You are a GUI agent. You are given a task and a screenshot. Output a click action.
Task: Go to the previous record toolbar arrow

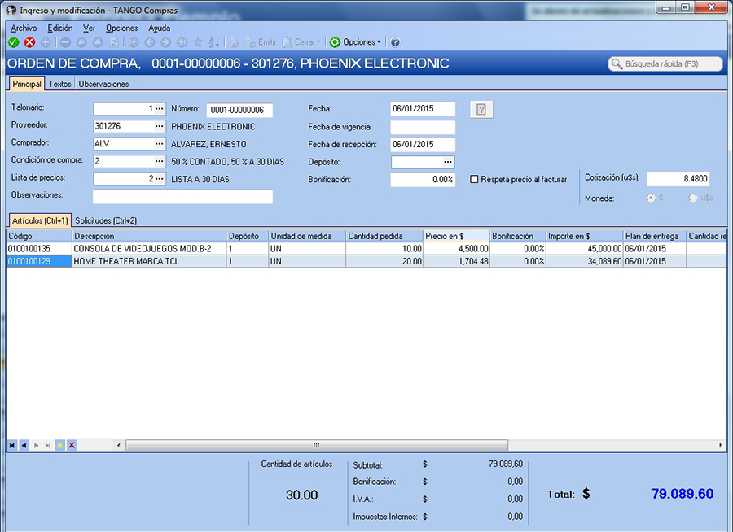coord(150,42)
